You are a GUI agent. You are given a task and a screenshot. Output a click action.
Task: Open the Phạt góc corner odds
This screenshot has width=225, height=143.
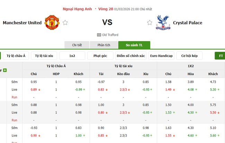pos(100,56)
